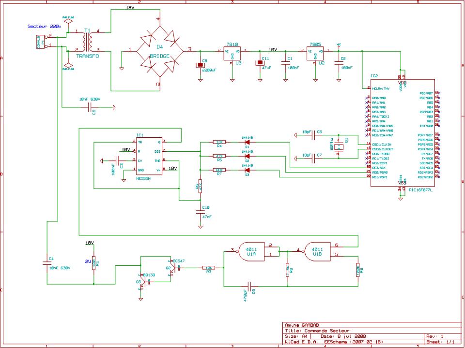The height and width of the screenshot is (348, 465).
Task: Click "Rev: 1" in title block
Action: (435, 336)
